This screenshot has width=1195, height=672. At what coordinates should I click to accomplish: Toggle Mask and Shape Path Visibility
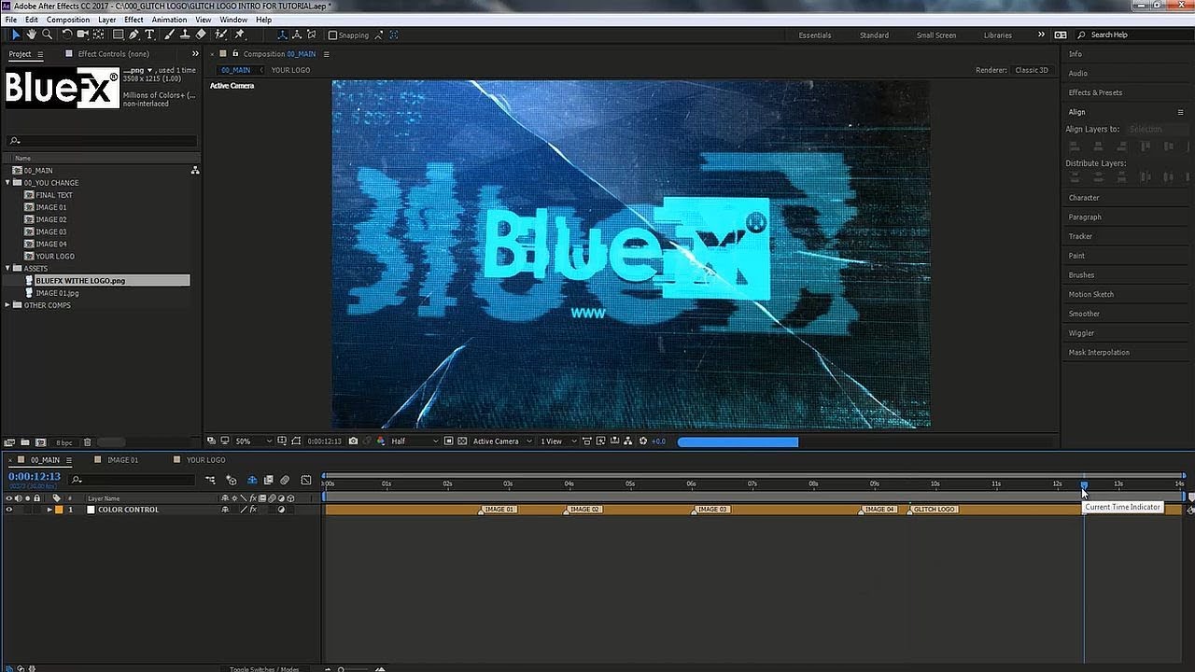(295, 441)
